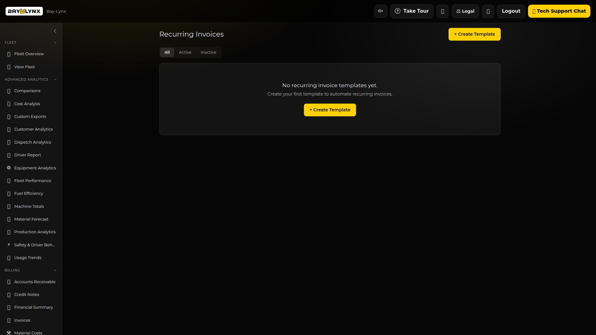The height and width of the screenshot is (335, 596).
Task: Click the Equipment Analytics gear icon
Action: (x=9, y=168)
